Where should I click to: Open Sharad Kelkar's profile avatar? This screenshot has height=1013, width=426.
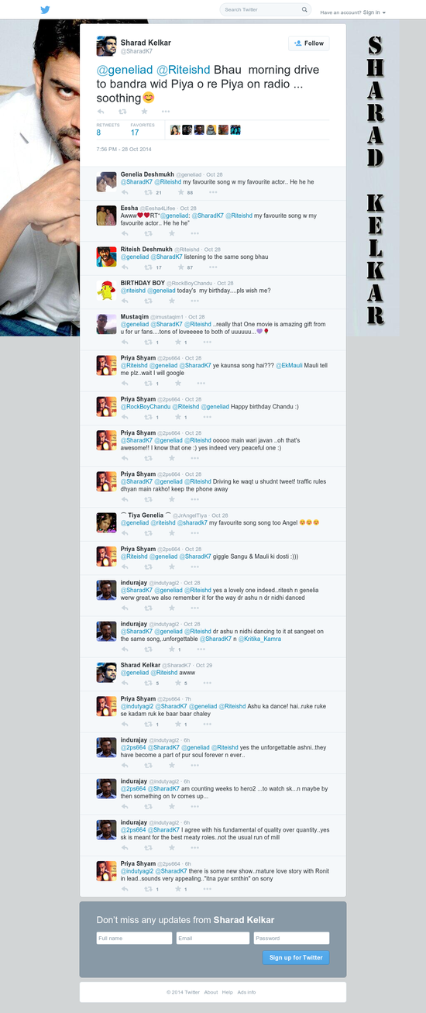pos(106,46)
